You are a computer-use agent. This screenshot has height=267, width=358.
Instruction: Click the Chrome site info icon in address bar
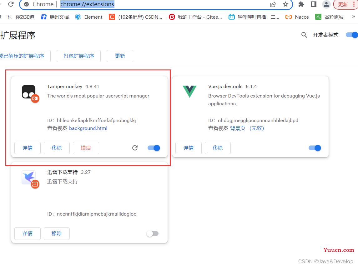tap(27, 4)
